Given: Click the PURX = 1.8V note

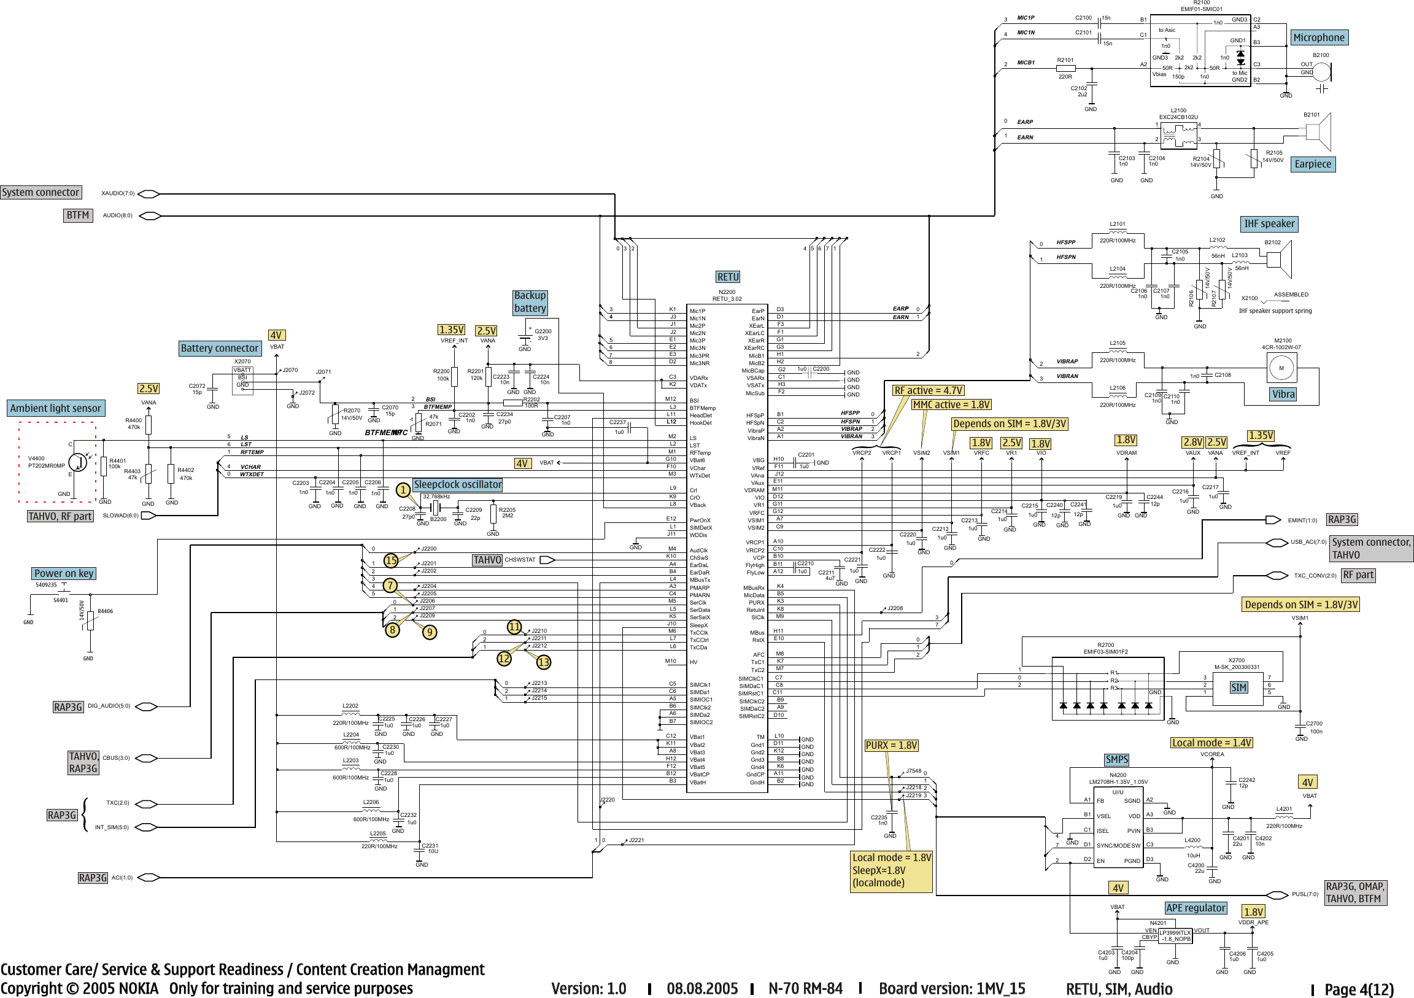Looking at the screenshot, I should (x=892, y=745).
